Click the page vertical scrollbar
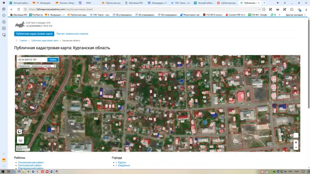310x174 pixels. click(309, 63)
